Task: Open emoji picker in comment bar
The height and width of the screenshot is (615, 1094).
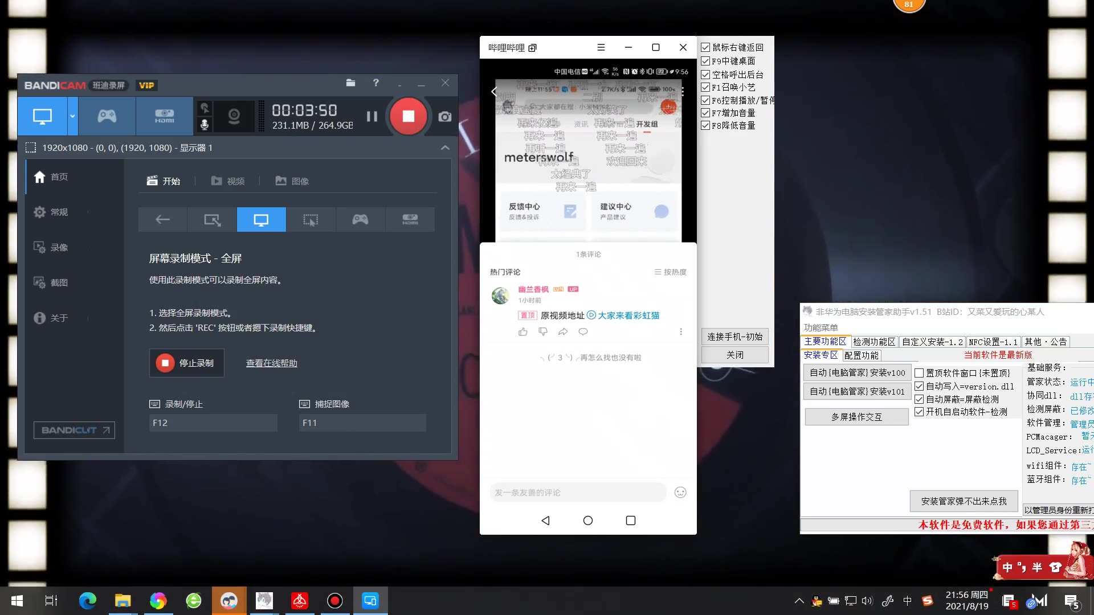Action: tap(680, 493)
